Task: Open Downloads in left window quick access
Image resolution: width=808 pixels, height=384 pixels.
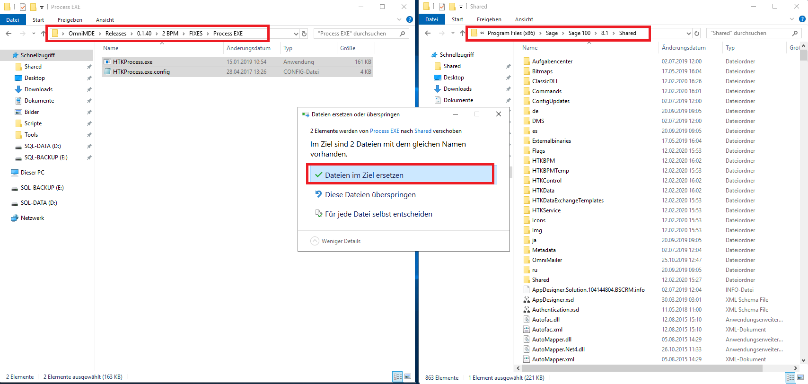Action: pyautogui.click(x=38, y=89)
